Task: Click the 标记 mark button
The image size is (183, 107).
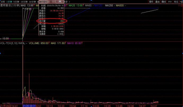Action: click(x=176, y=2)
